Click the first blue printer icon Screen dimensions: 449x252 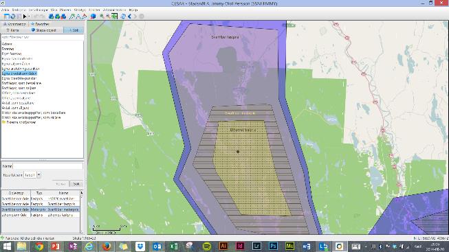click(51, 16)
